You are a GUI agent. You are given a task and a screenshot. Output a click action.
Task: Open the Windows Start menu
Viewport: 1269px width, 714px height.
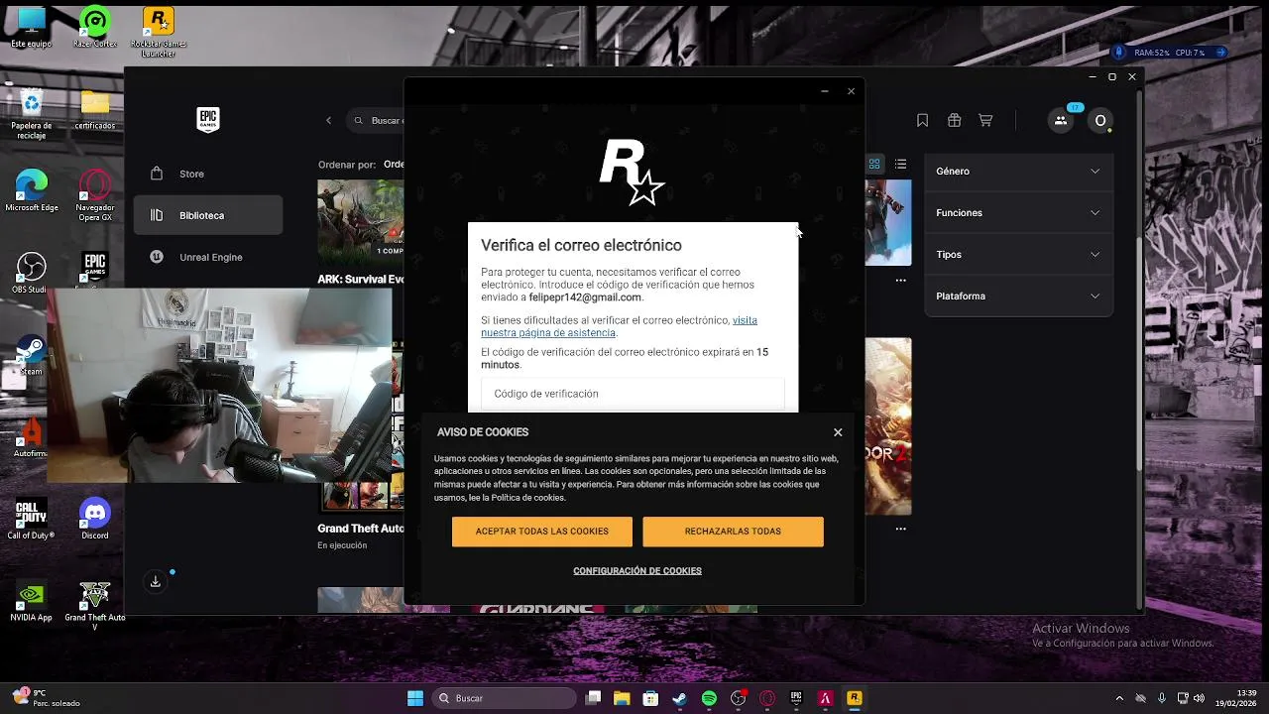415,698
